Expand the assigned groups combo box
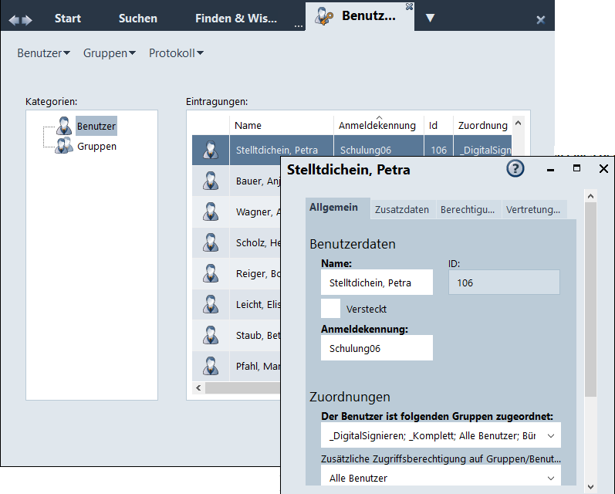This screenshot has width=615, height=494. pos(551,436)
